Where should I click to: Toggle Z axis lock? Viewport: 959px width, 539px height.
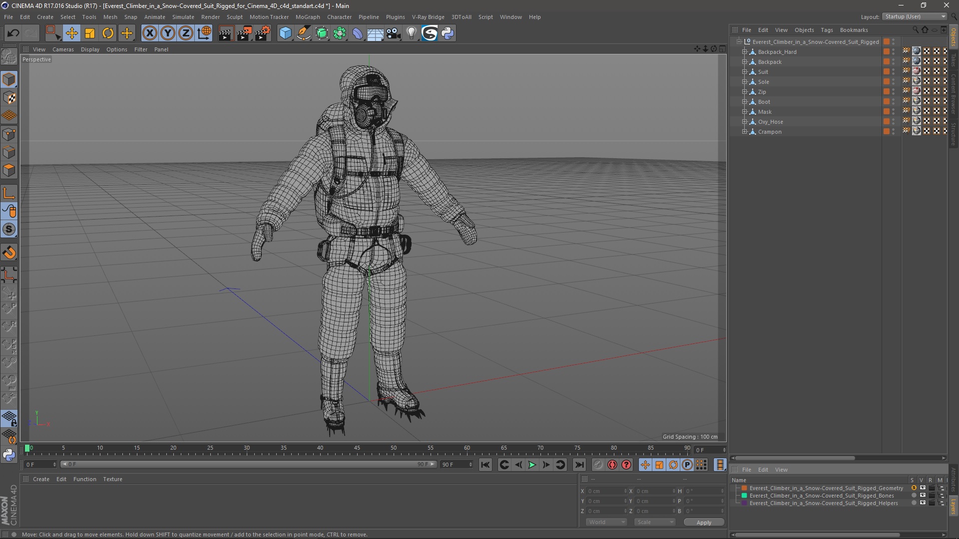[186, 33]
